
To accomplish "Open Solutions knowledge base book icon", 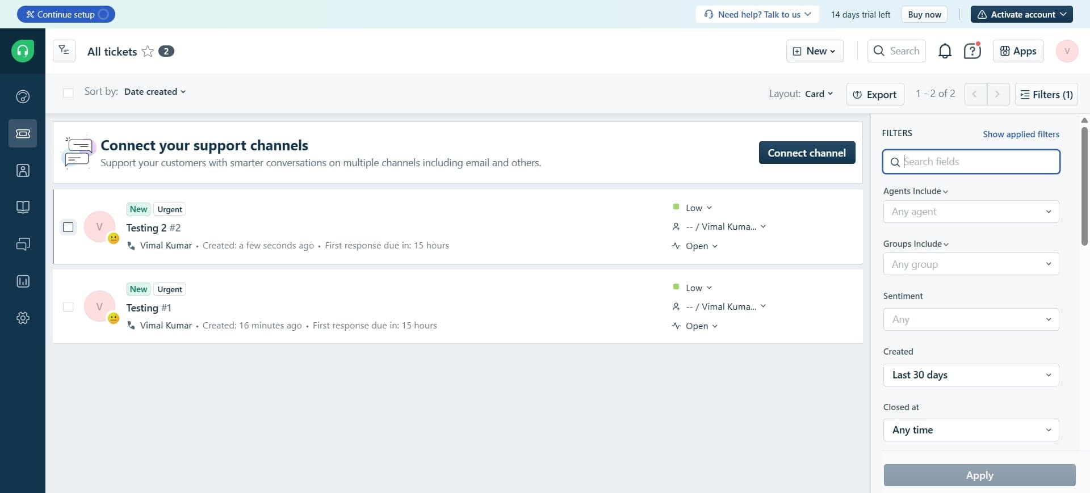I will [x=23, y=207].
